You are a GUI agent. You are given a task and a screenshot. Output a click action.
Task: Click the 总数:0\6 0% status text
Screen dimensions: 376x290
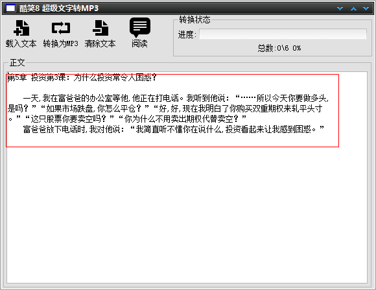point(279,48)
